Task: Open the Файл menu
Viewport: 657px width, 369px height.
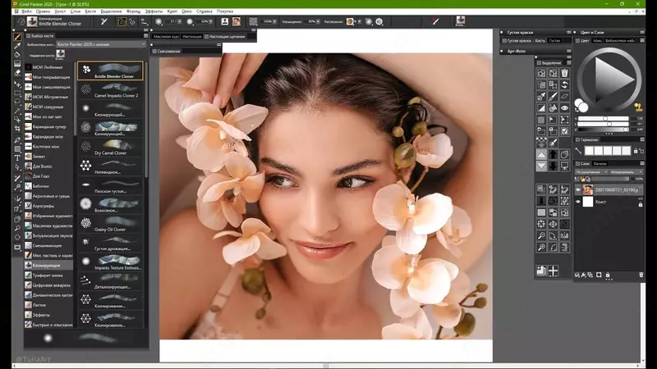Action: click(26, 11)
